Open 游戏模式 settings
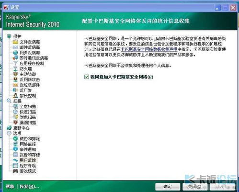Screen dimensions: 239x192 28,171
